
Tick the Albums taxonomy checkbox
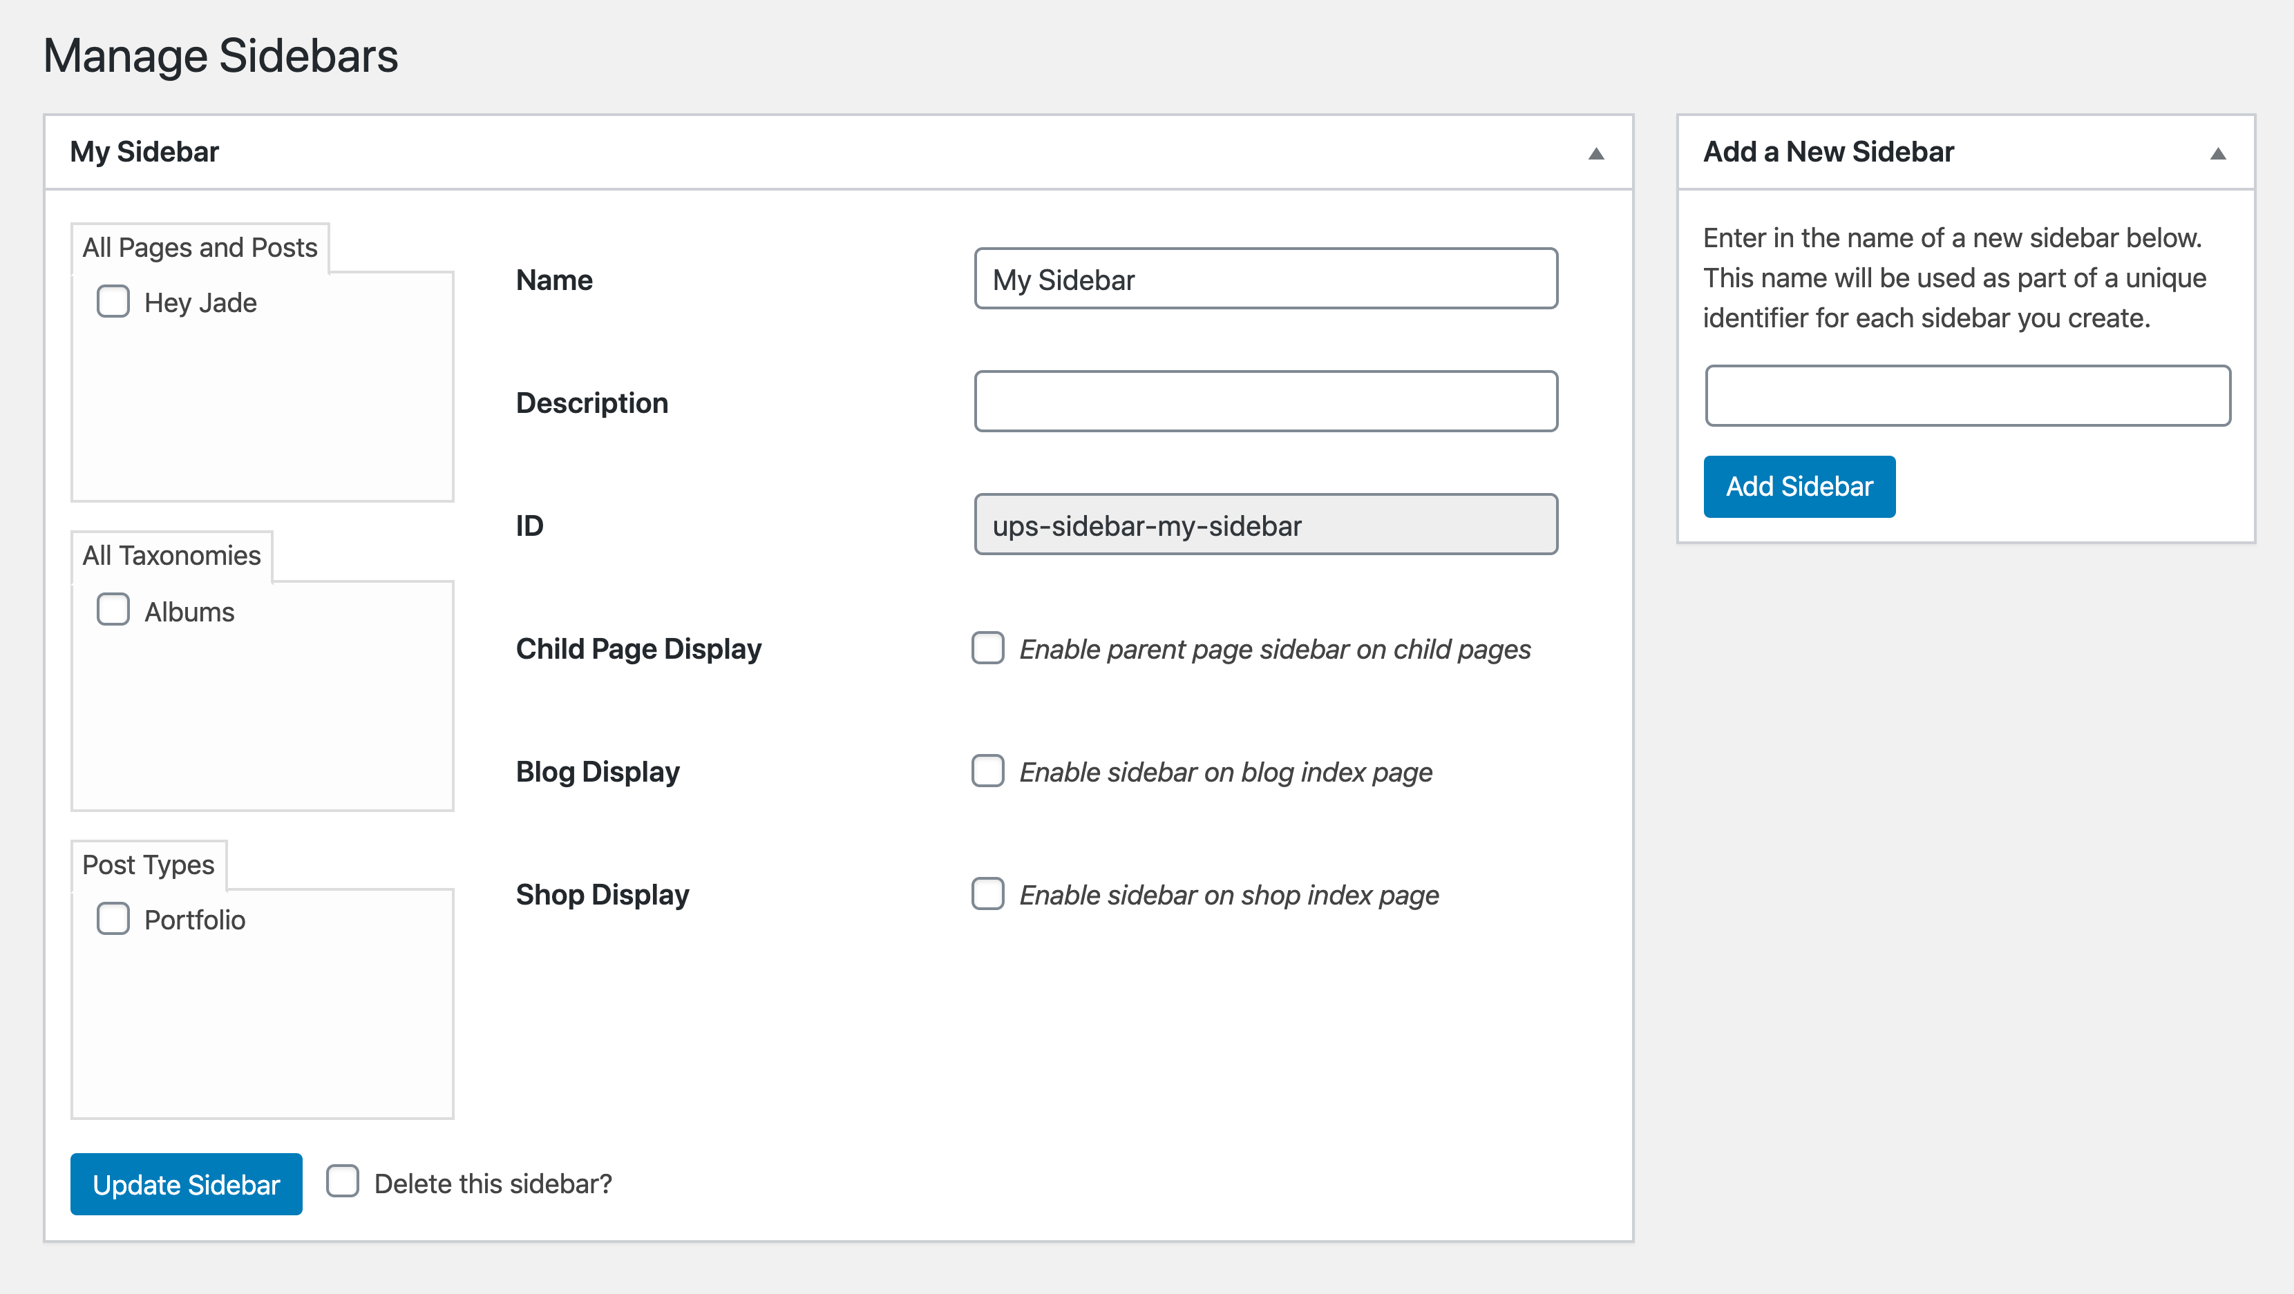coord(113,610)
